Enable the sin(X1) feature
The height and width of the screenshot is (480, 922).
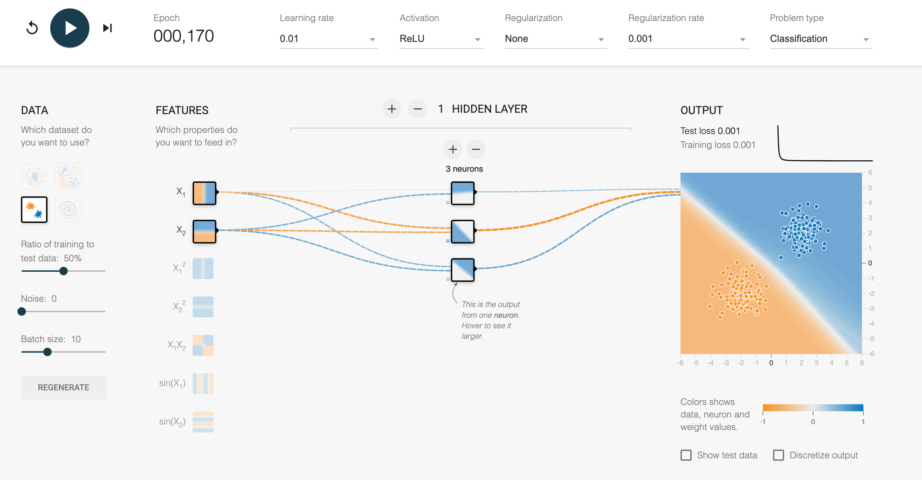(203, 383)
